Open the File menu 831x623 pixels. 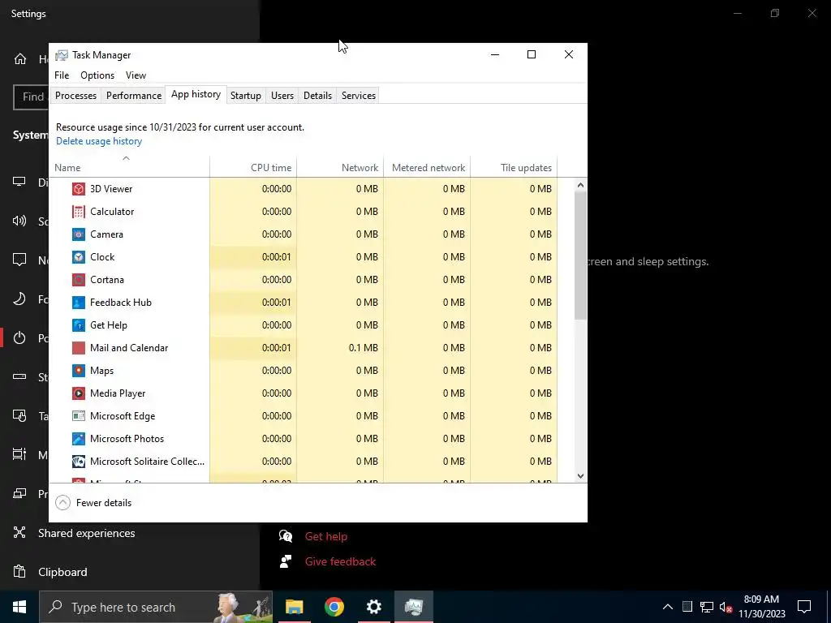62,75
